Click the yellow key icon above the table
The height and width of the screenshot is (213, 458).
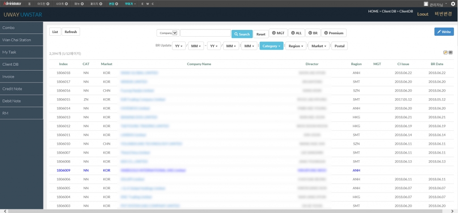pos(445,53)
